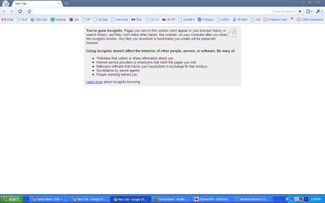
Task: Click 'People standing behind you' bullet
Action: point(116,74)
